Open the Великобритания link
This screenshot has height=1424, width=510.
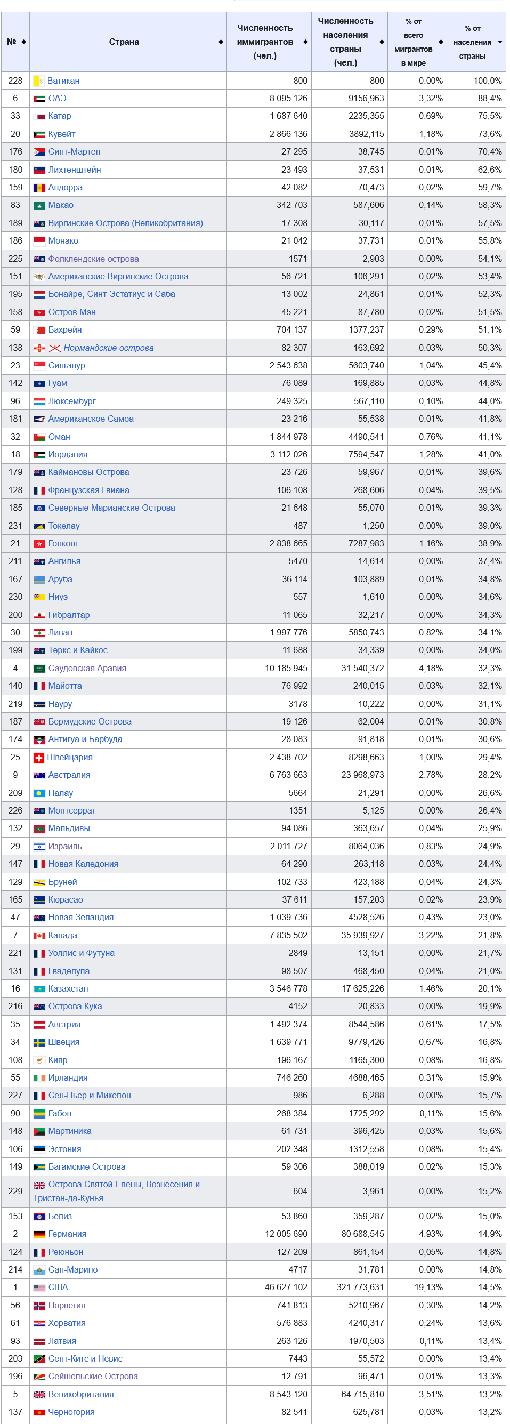[x=81, y=1395]
